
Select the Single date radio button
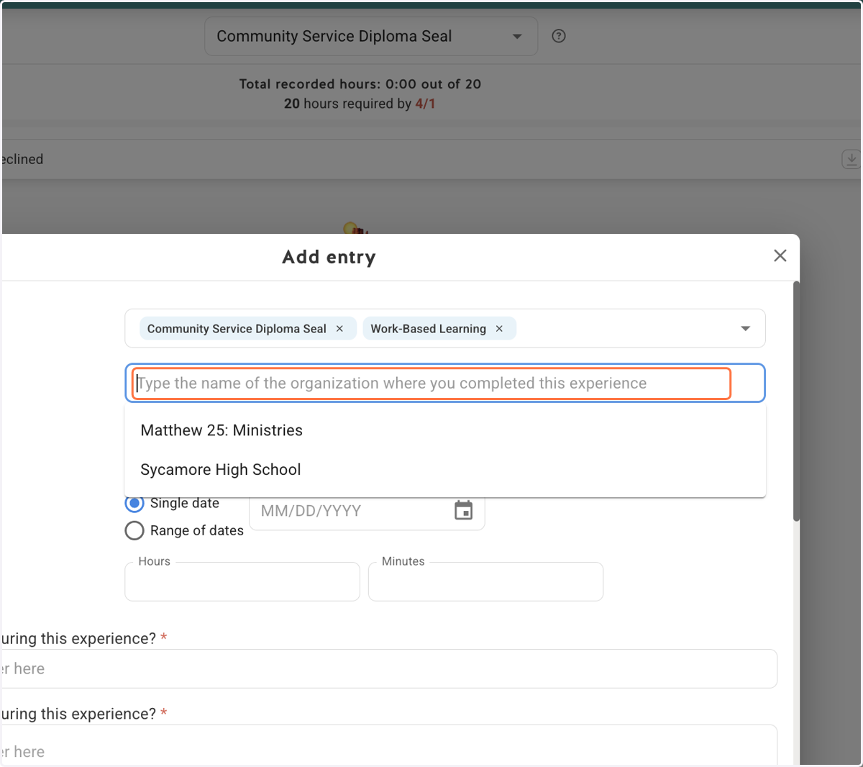(x=134, y=503)
